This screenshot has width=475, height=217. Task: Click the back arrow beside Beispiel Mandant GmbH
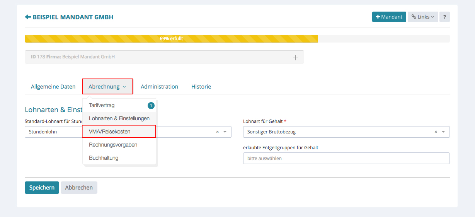point(28,17)
